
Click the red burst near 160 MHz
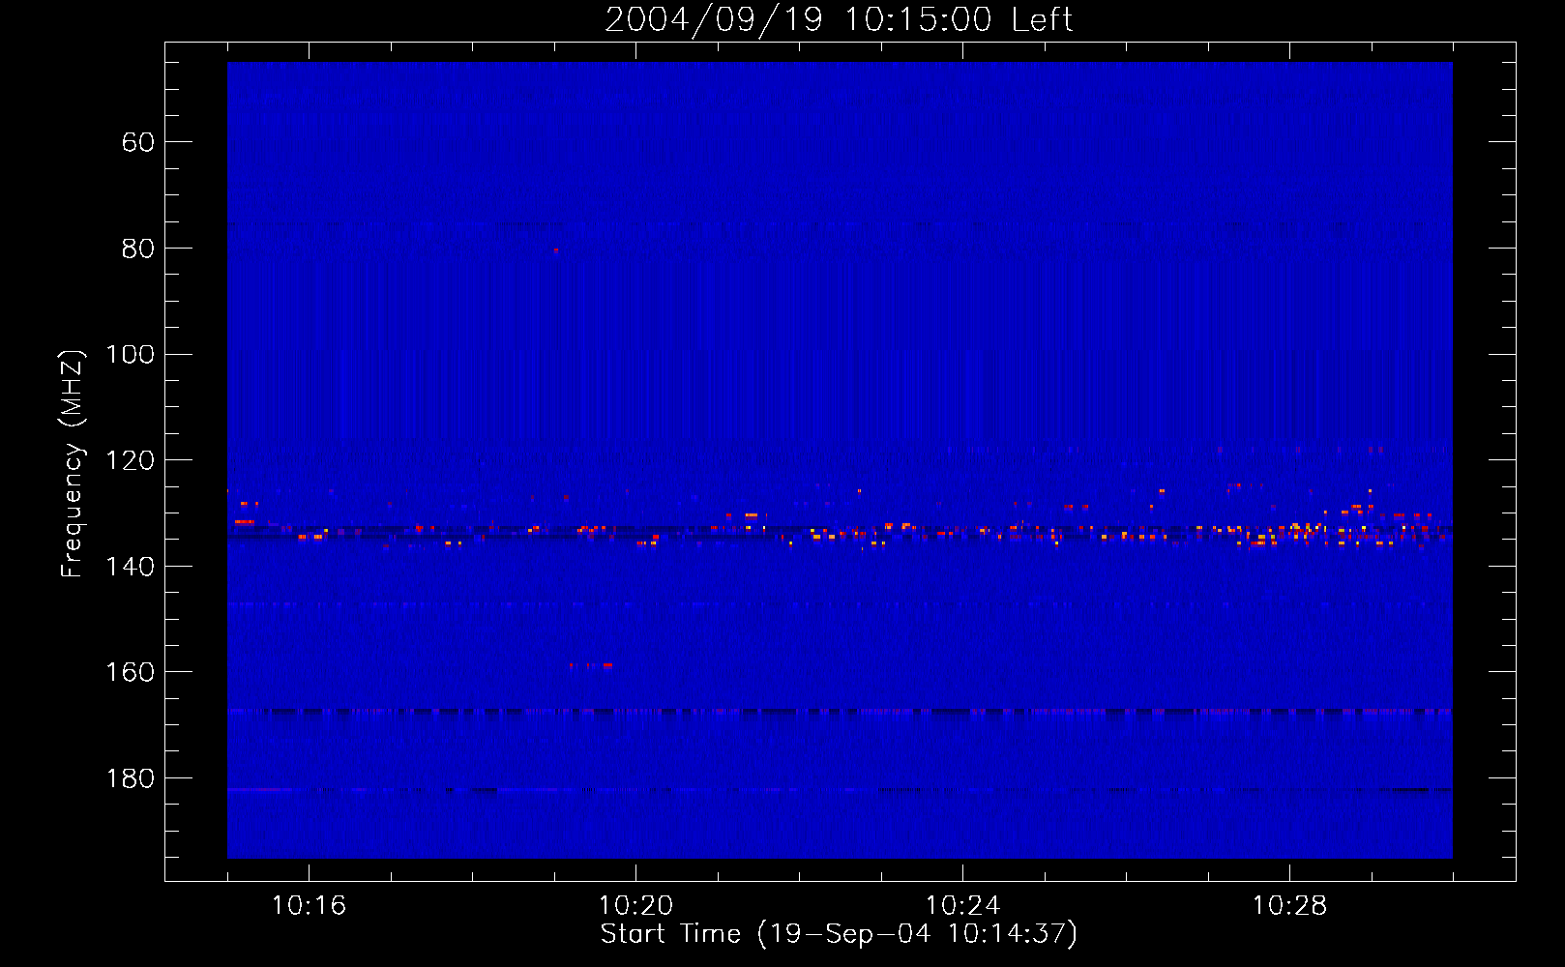point(591,665)
